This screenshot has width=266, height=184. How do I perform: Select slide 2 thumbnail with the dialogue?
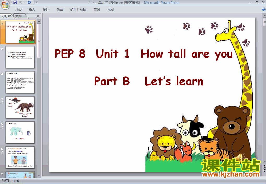20,57
